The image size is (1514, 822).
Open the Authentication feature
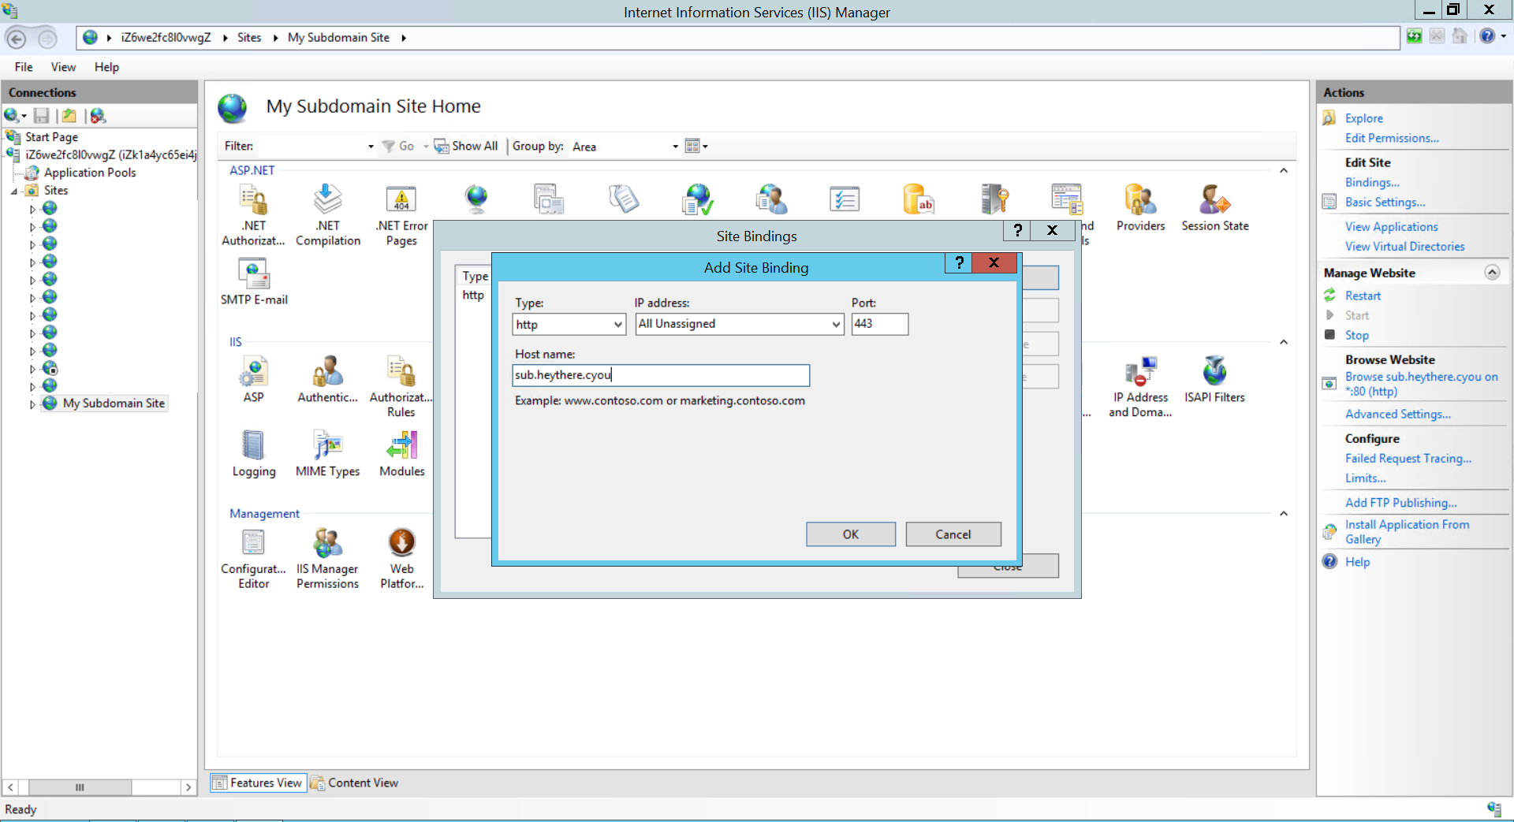328,380
